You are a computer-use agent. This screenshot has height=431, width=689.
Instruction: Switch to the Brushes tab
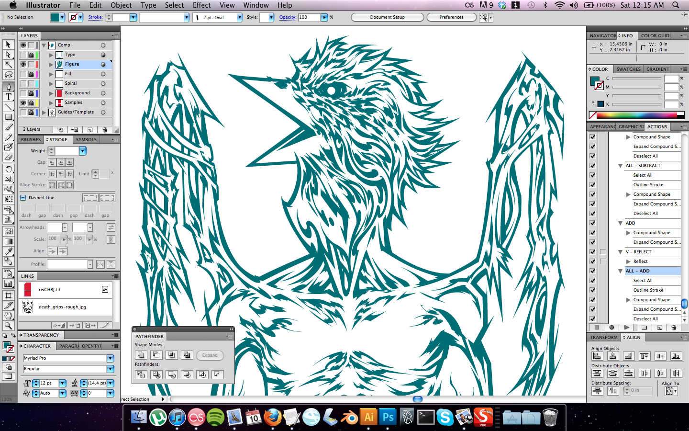(x=31, y=140)
